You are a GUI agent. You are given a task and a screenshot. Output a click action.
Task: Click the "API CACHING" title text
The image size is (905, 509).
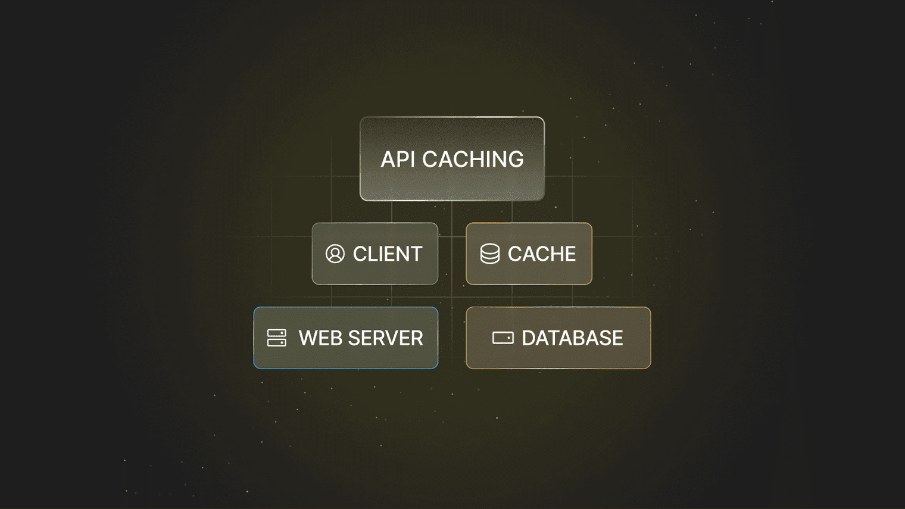click(x=452, y=160)
